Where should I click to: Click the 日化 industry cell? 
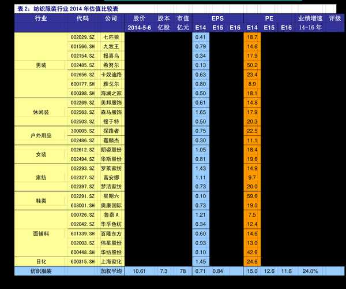coord(41,262)
